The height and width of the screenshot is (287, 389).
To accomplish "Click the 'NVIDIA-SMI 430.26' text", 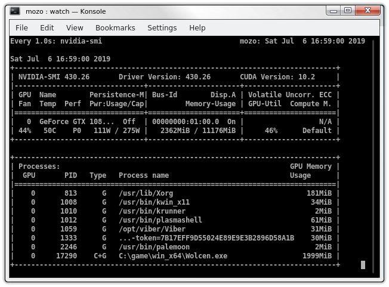I will point(54,77).
